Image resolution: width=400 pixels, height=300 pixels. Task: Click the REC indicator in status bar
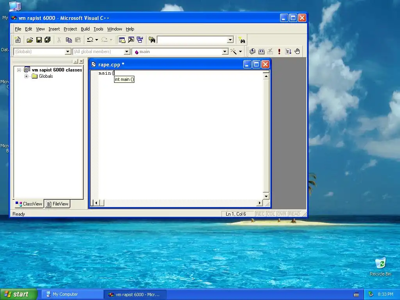260,214
